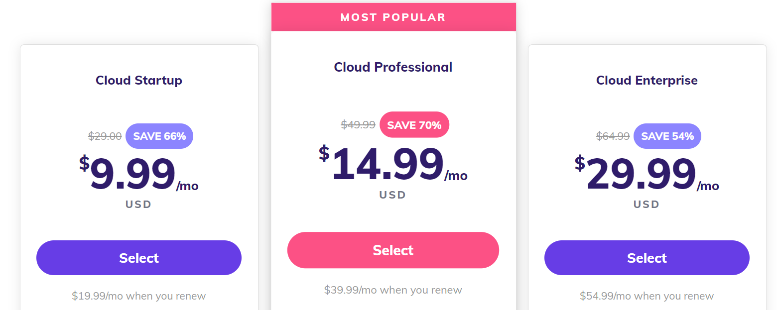Click the $54.99/mo renewal note
777x310 pixels.
[647, 296]
